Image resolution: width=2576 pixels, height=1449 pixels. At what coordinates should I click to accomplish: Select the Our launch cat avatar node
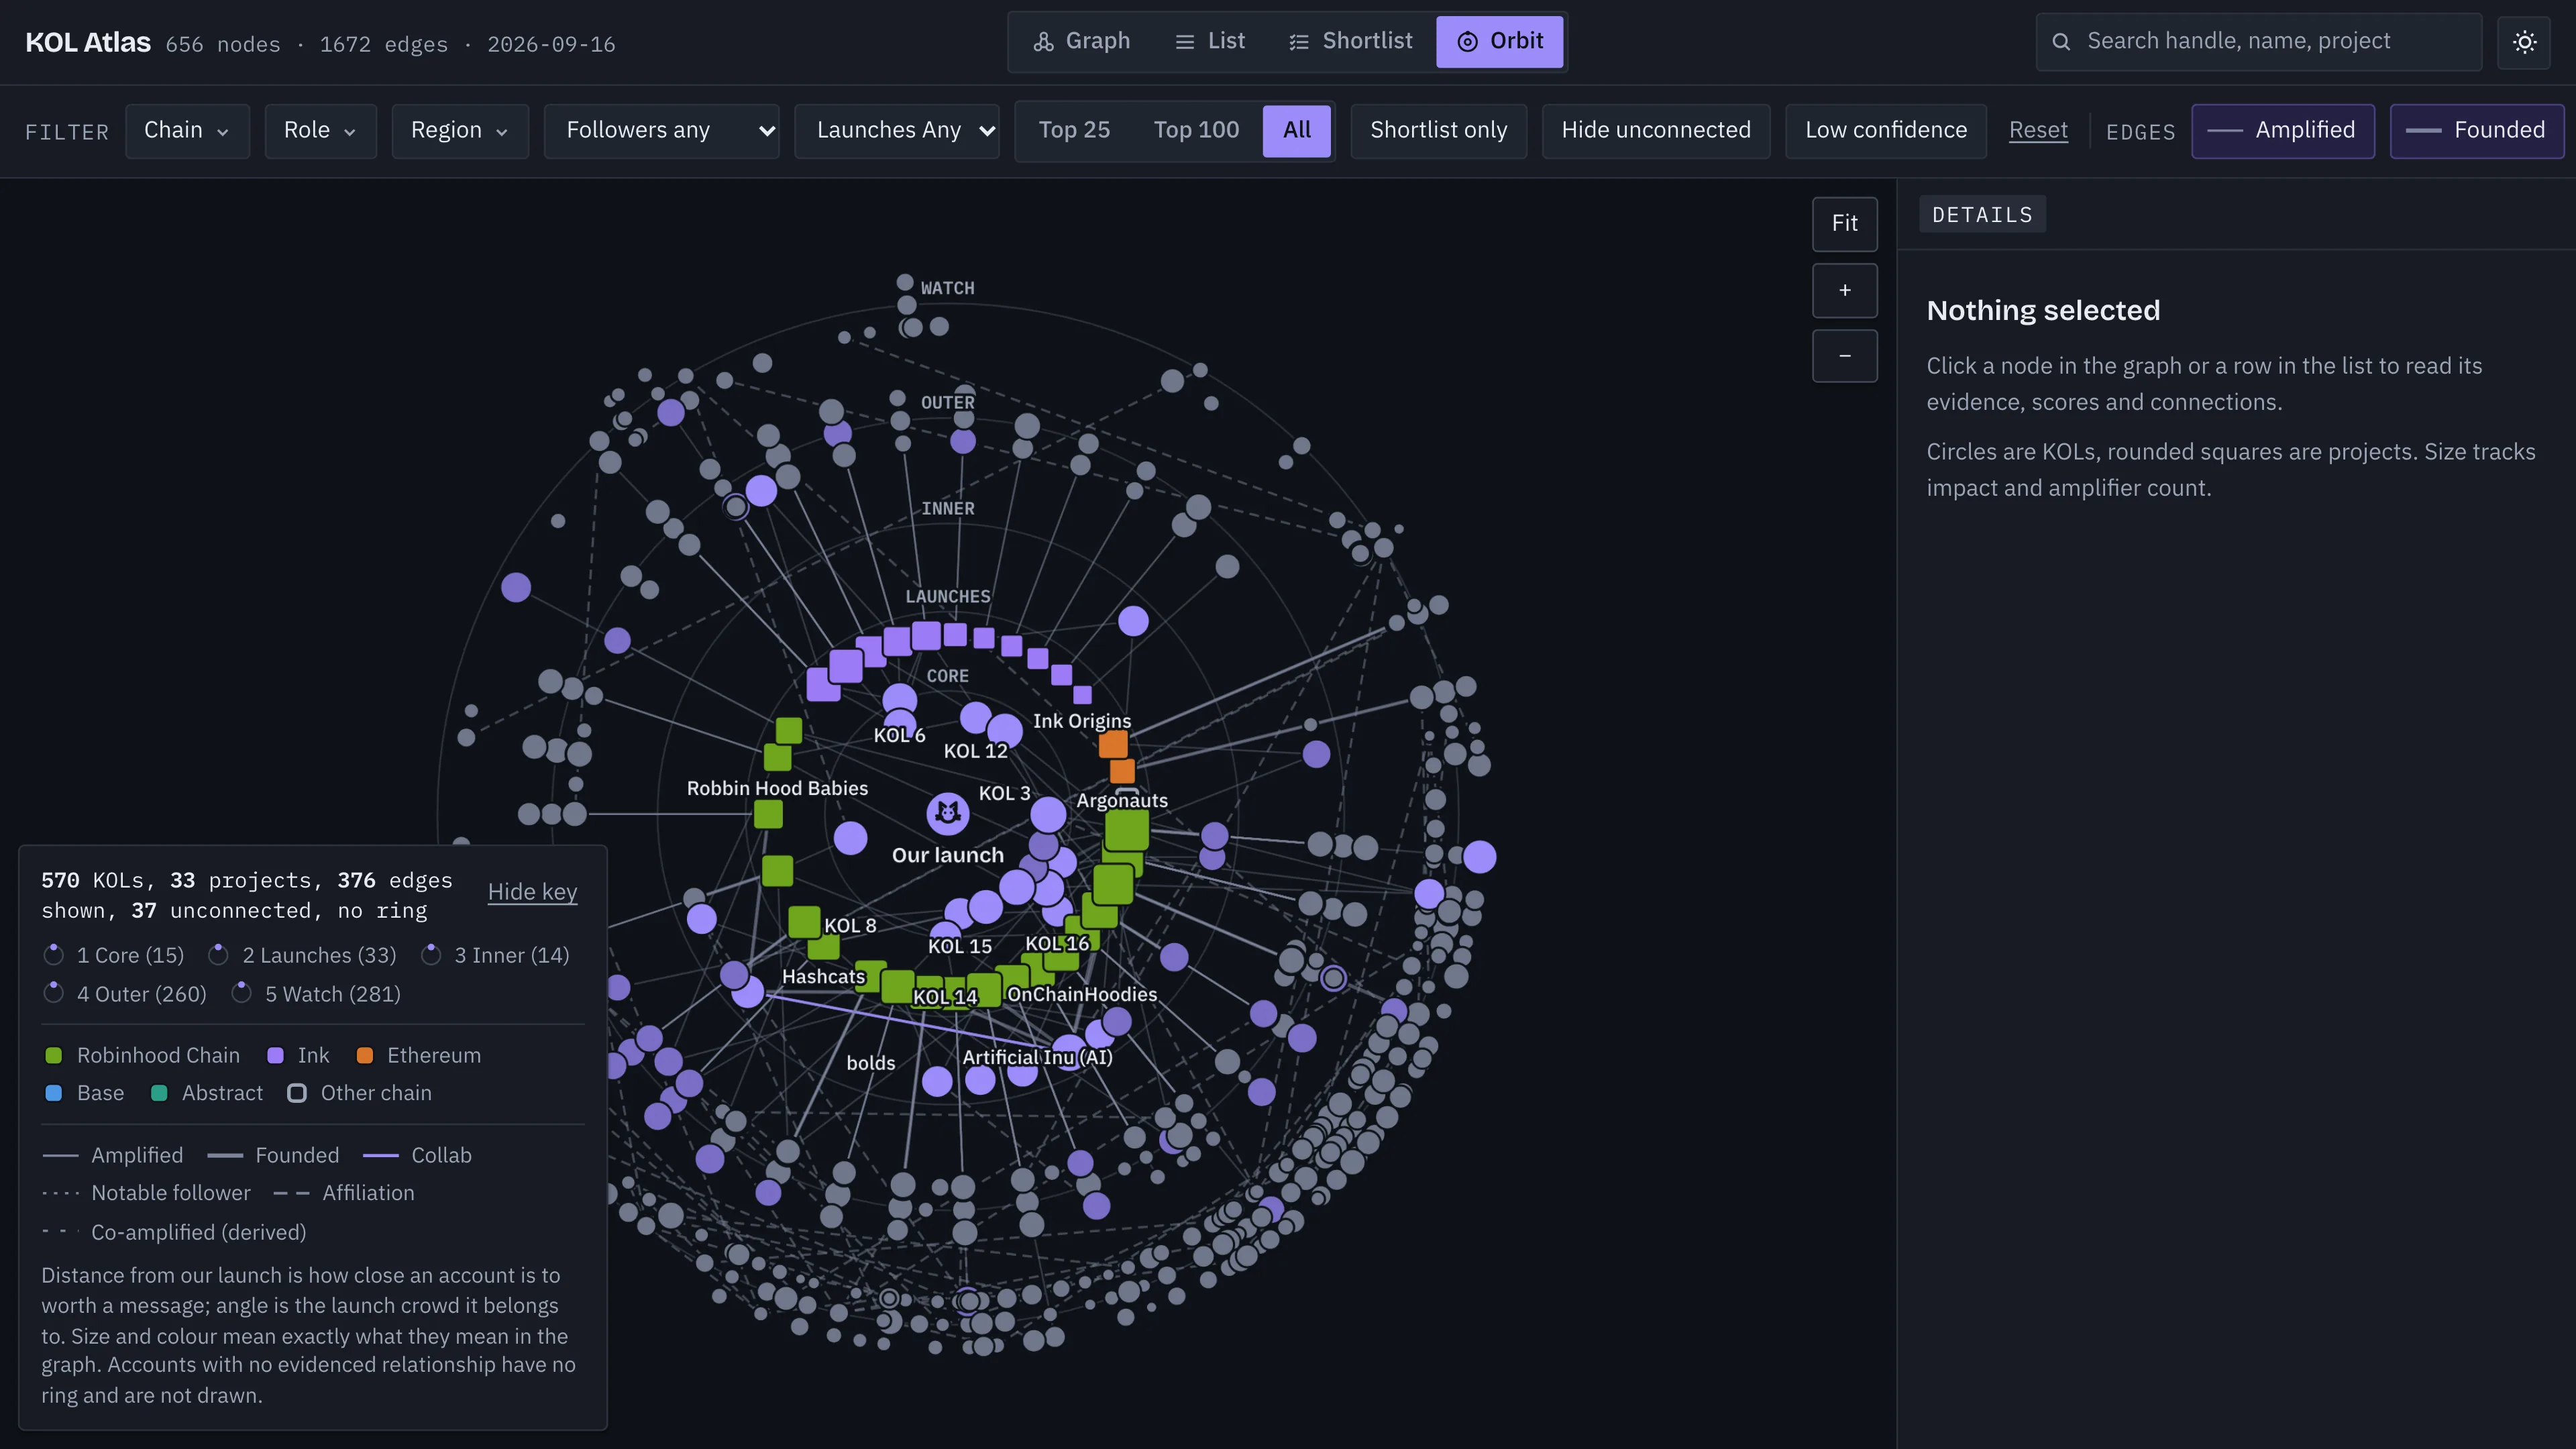[x=947, y=814]
